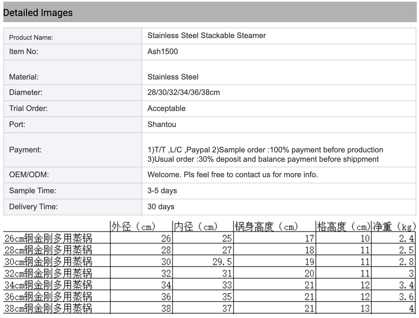Click the 格高度（cm）column header
The image size is (419, 318).
tap(343, 227)
